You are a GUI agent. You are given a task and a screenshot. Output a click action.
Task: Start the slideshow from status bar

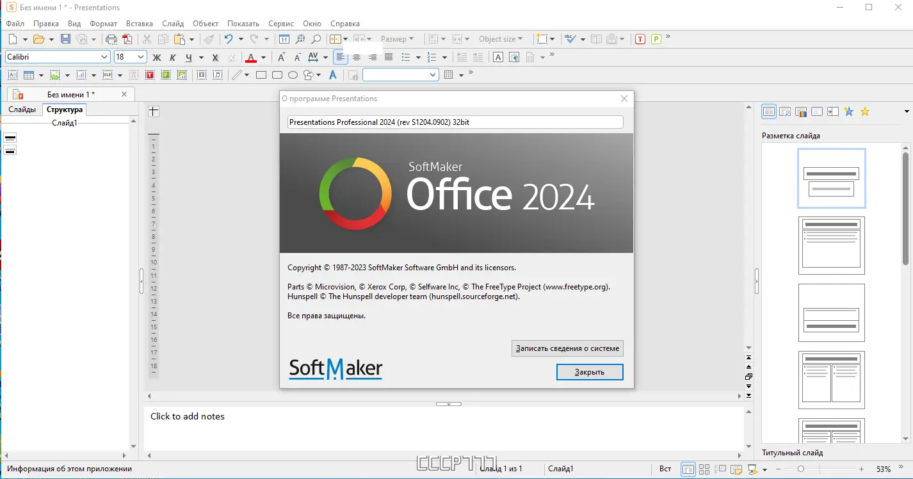coord(753,469)
